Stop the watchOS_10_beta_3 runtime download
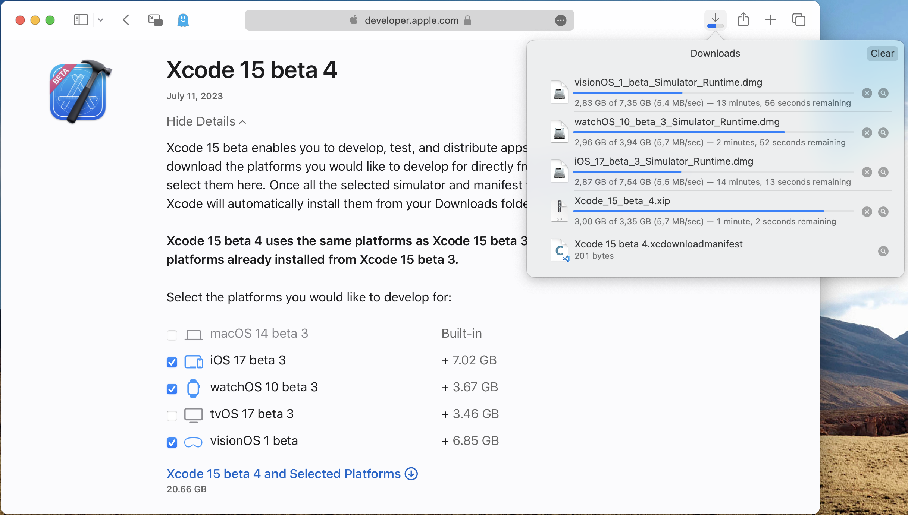Screen dimensions: 908x515 (867, 133)
